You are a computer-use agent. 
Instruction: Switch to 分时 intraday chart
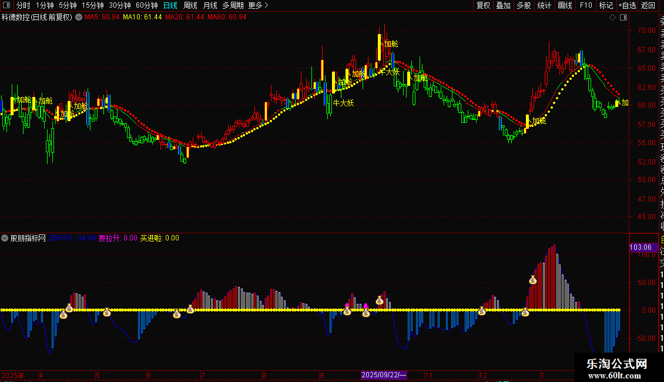(x=24, y=5)
